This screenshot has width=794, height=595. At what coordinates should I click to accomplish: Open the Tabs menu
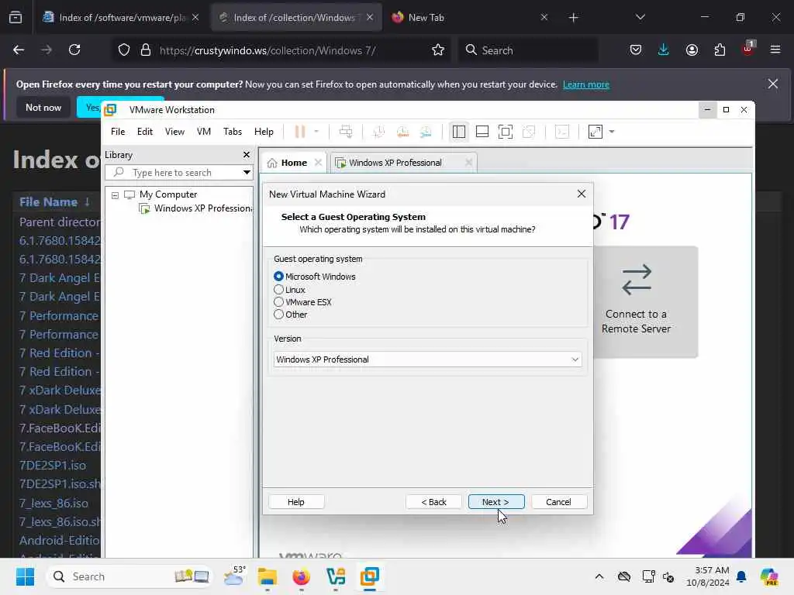tap(233, 132)
